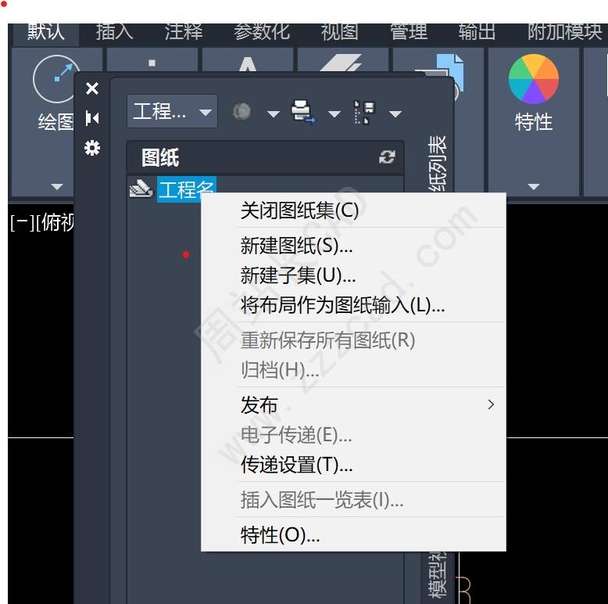Choose 新建图纸(S)... menu item
The width and height of the screenshot is (608, 604).
353,246
